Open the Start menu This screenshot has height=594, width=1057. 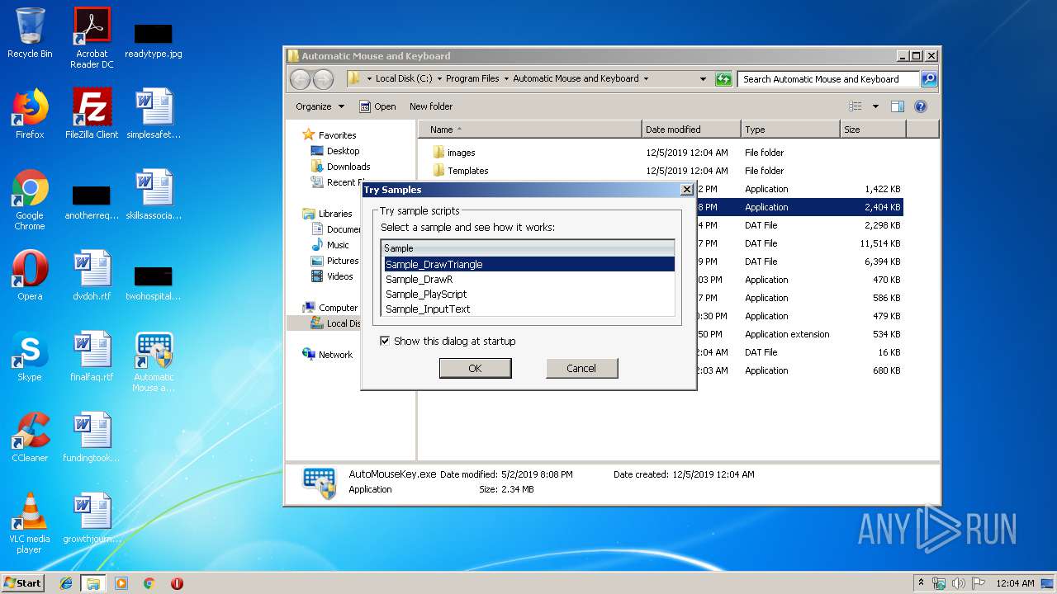[x=23, y=583]
